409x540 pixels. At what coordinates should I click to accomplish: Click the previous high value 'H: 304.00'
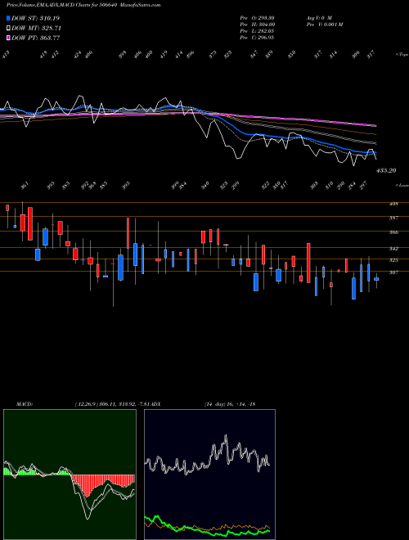pos(263,25)
